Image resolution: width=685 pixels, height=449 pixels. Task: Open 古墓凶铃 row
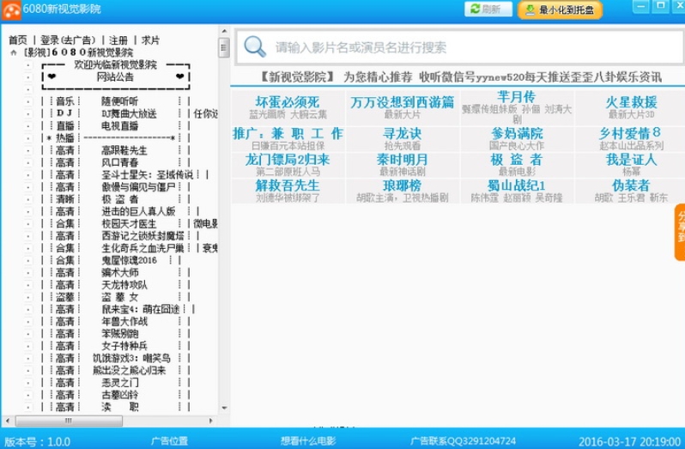coord(119,395)
